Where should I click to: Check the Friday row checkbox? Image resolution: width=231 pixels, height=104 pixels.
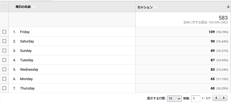(x=4, y=32)
